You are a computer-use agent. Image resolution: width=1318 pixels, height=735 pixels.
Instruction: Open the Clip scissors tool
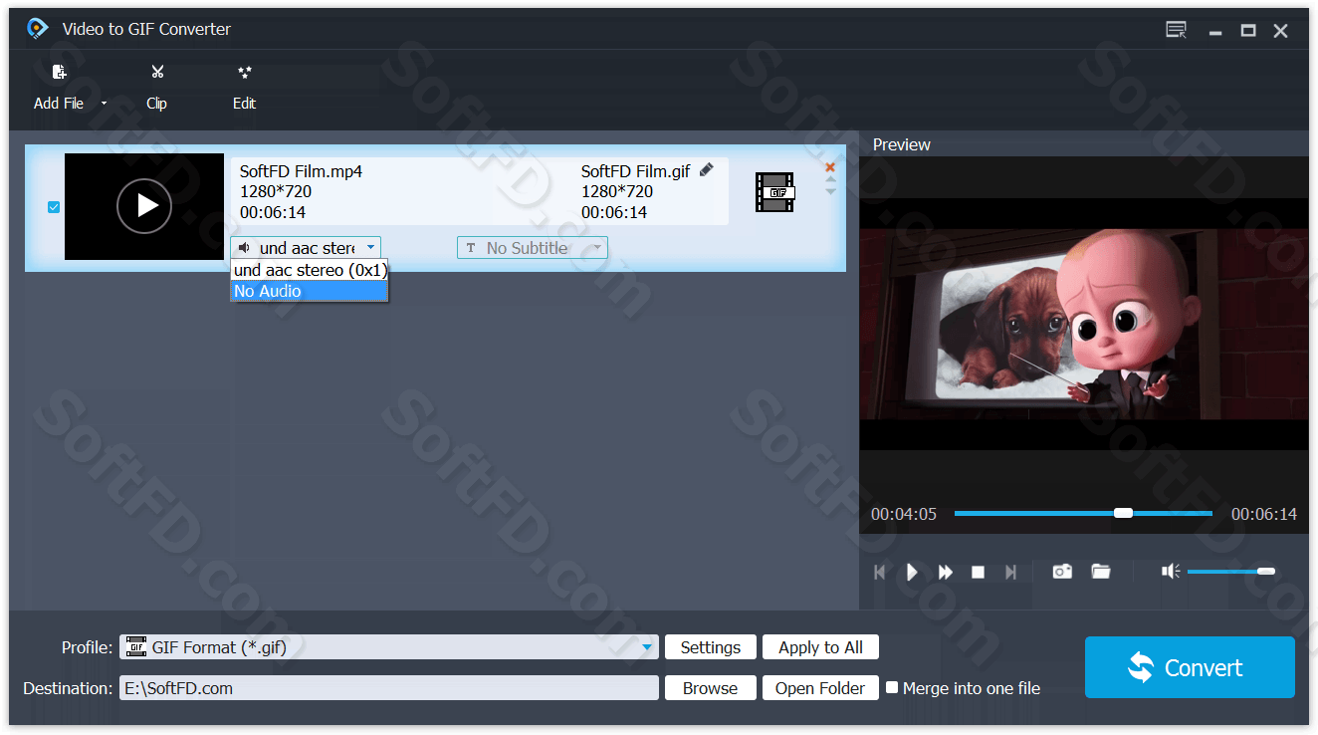157,72
